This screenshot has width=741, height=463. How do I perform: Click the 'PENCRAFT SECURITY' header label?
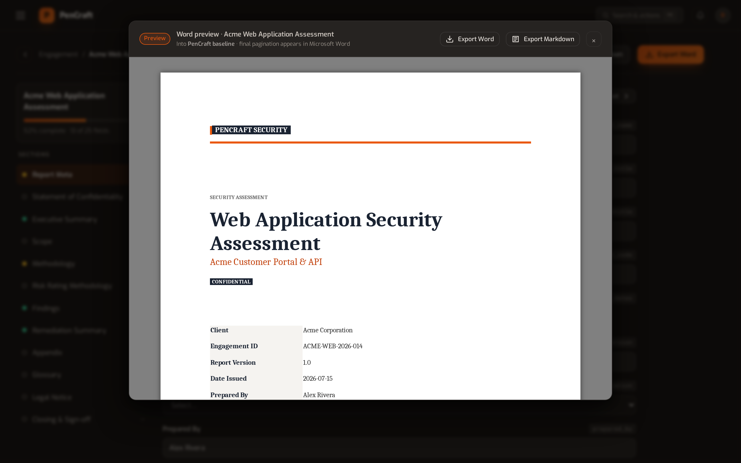(251, 130)
